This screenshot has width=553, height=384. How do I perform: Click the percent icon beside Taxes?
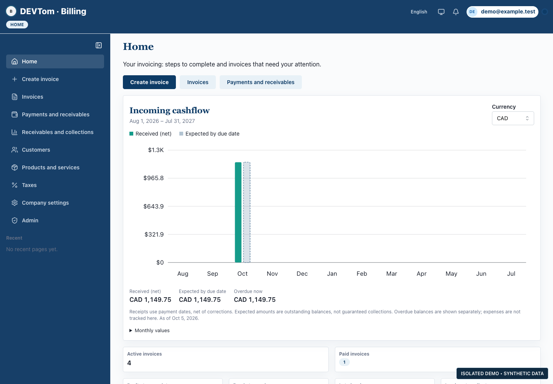coord(15,185)
